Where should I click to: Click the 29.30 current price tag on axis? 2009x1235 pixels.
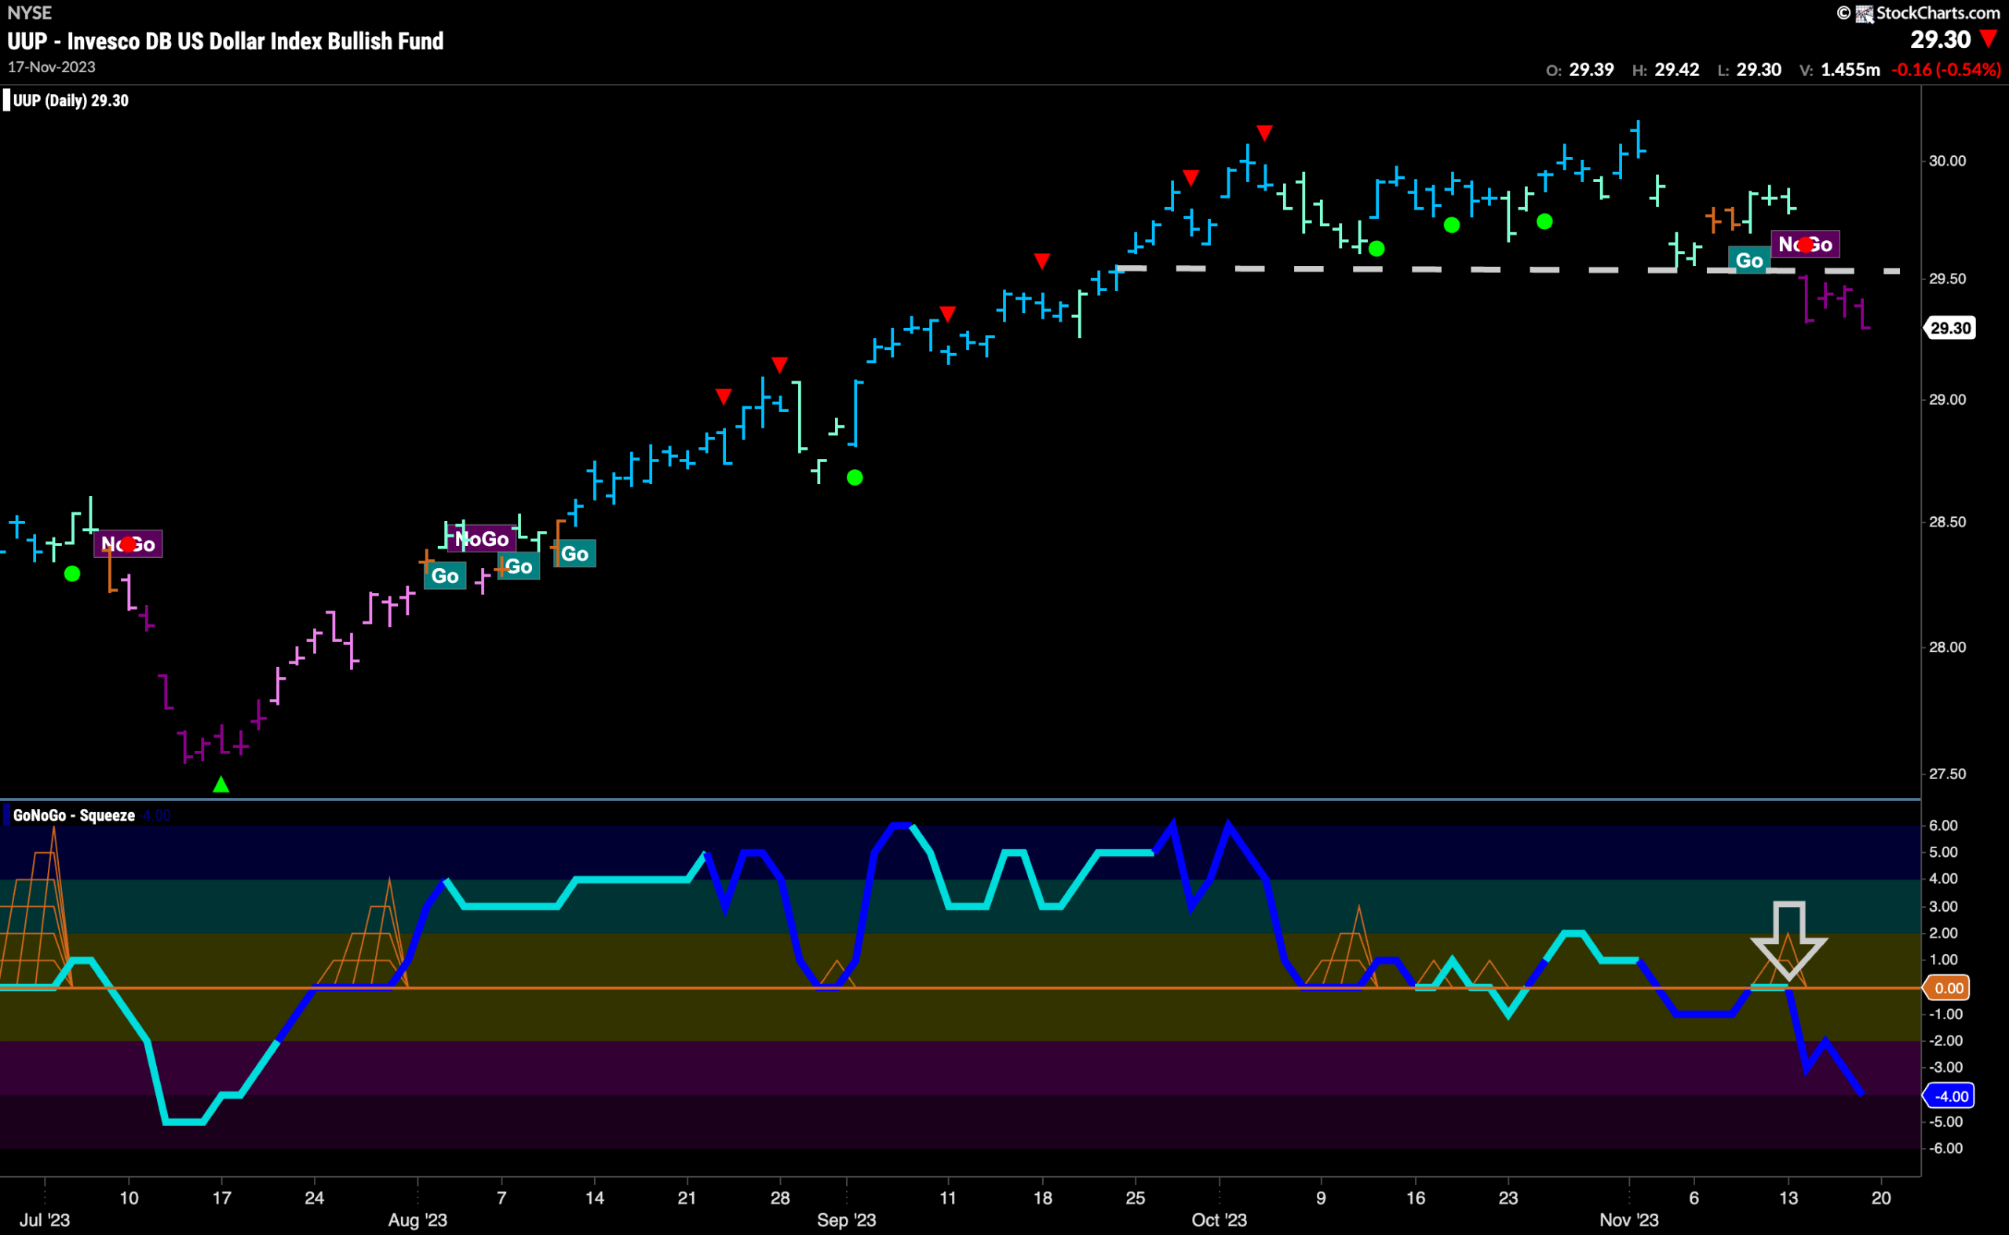click(x=1950, y=328)
